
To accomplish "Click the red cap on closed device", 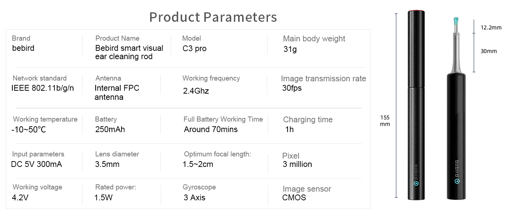I will 416,11.
